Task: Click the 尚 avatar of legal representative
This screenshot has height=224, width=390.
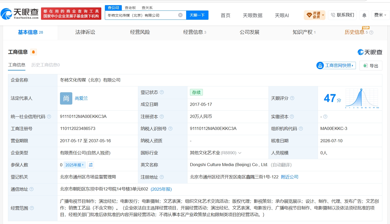Action: [x=66, y=98]
